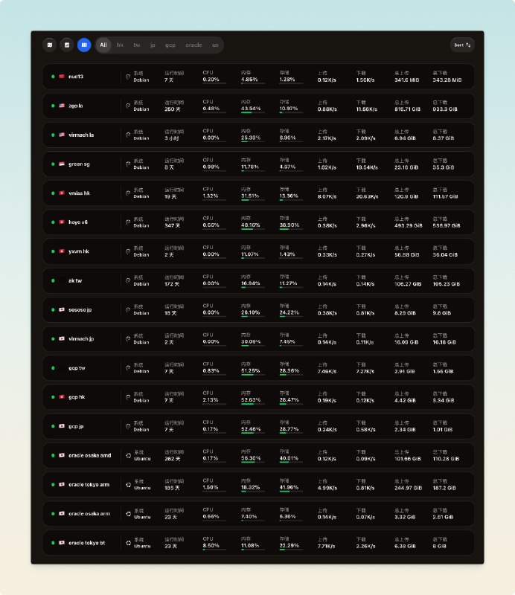Click the CPU usage bar of oracle tokyo bt

[214, 550]
